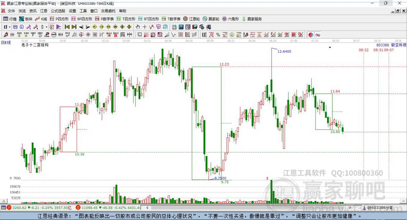The width and height of the screenshot is (407, 220).
Task: Open the 9T四方形 tool
Action: coord(149,19)
